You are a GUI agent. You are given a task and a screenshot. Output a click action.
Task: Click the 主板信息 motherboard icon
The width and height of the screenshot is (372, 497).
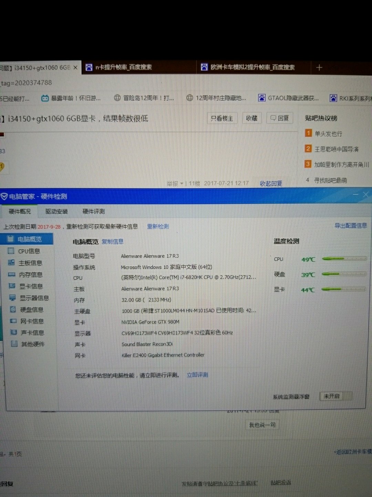[11, 263]
